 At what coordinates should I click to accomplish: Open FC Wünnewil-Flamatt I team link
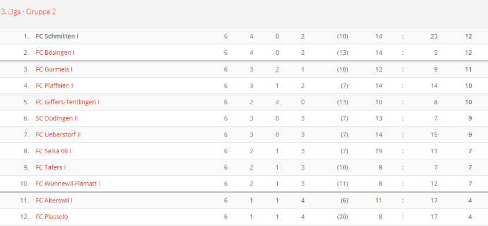[68, 184]
